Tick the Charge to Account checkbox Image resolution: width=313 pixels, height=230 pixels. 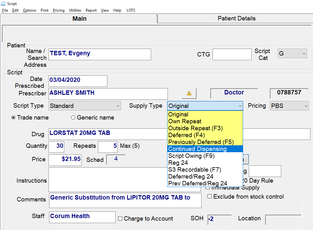pos(120,219)
